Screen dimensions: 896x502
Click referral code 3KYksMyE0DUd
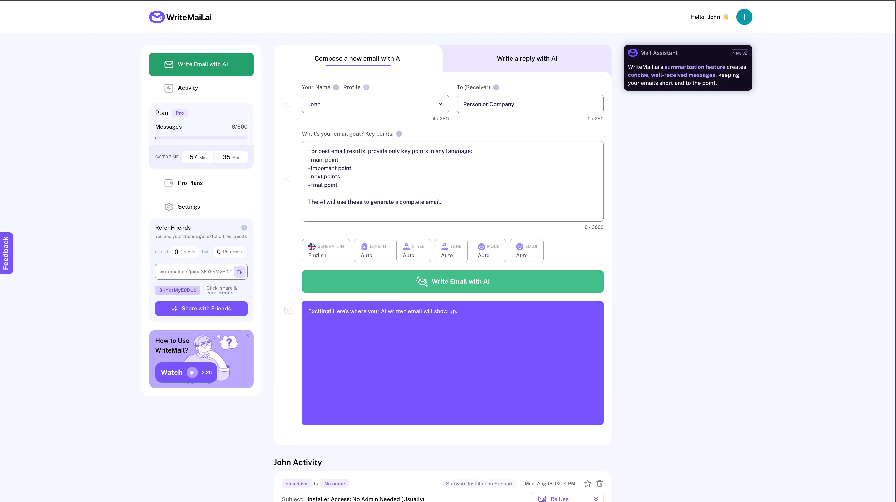point(177,290)
